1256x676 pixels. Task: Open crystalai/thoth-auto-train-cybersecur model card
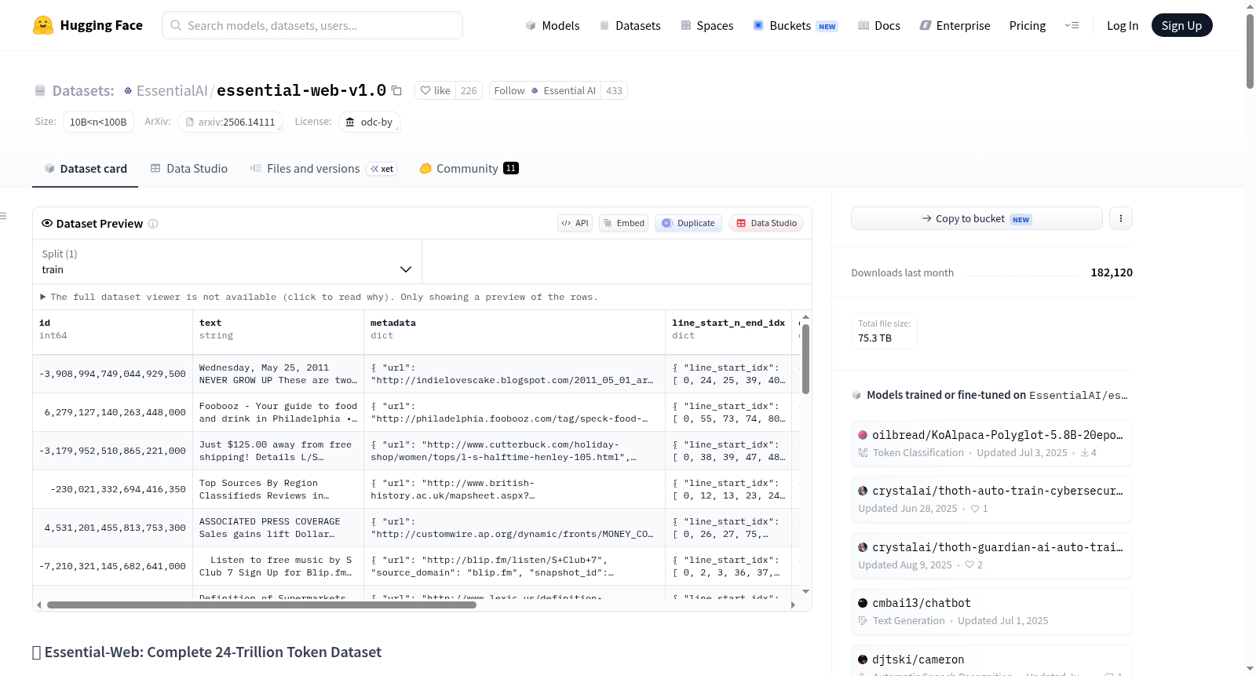[x=991, y=499]
